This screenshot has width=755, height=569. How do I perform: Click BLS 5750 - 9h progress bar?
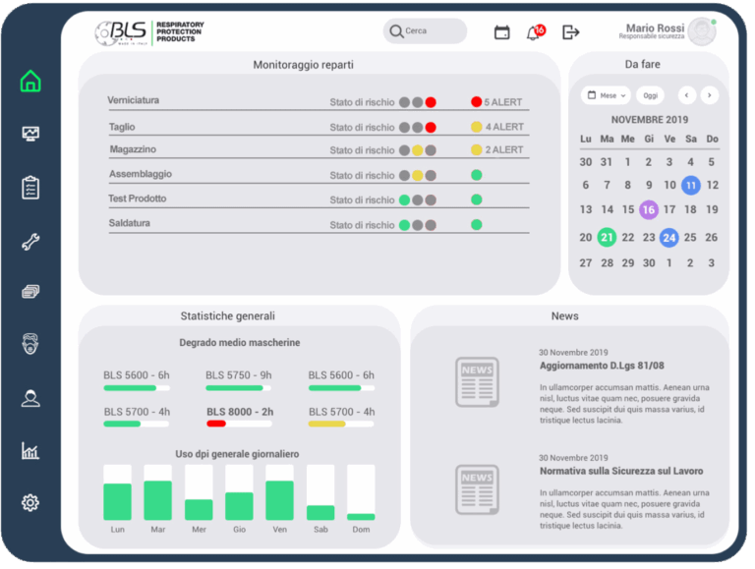coord(238,388)
